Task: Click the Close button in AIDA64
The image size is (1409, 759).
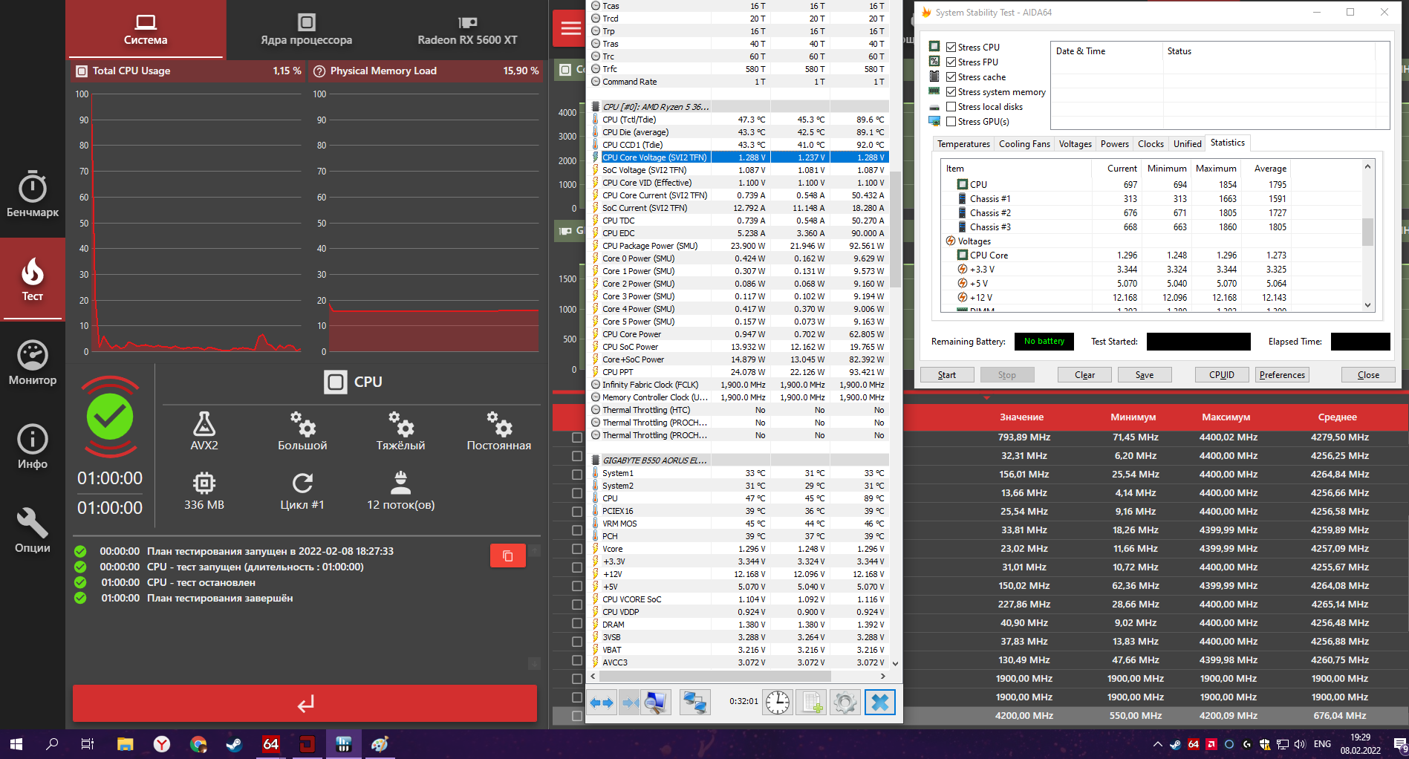Action: tap(1368, 375)
